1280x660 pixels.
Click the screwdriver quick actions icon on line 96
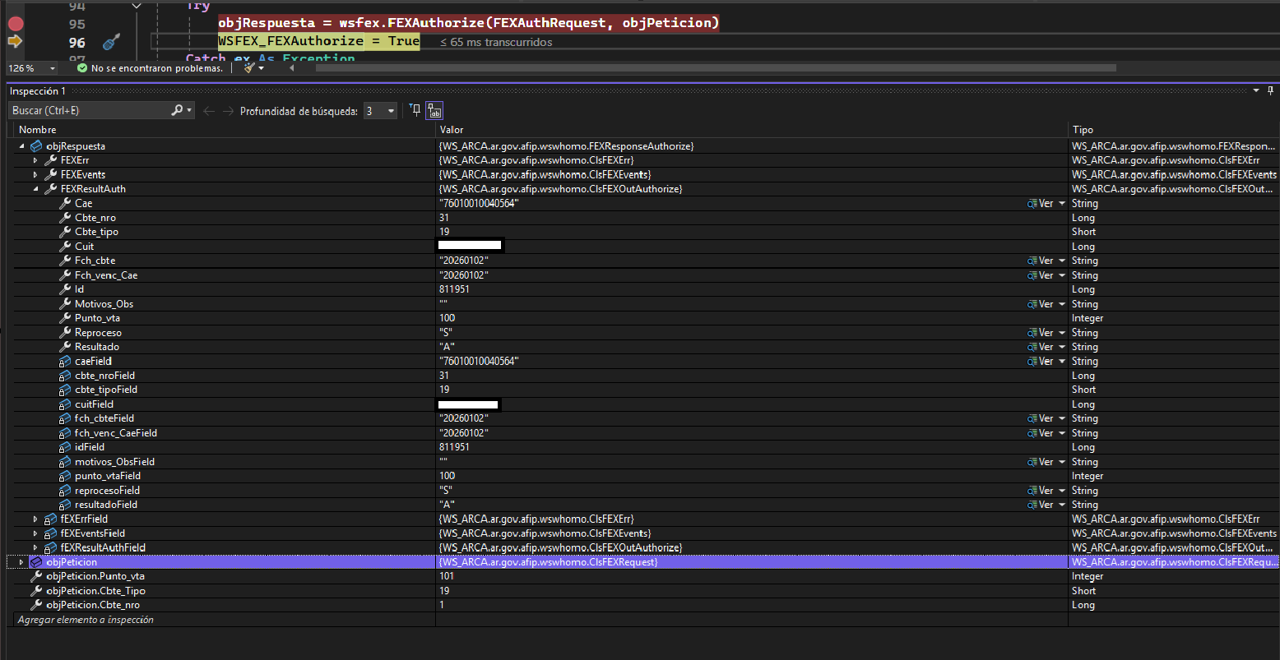coord(111,43)
